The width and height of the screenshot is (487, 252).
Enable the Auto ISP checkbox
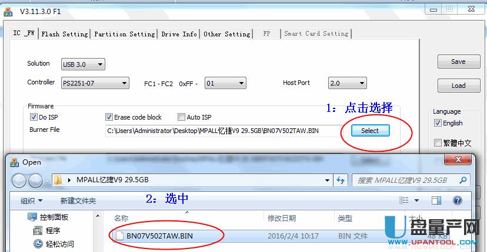pos(181,117)
